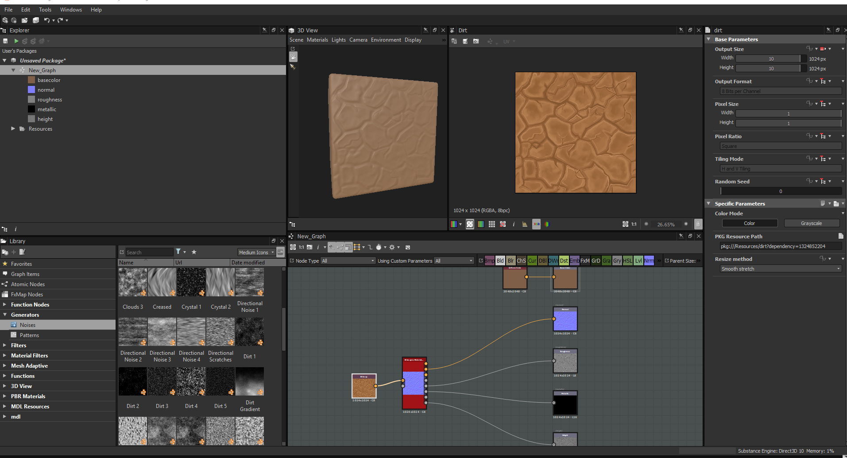847x458 pixels.
Task: Open the File menu
Action: [8, 10]
